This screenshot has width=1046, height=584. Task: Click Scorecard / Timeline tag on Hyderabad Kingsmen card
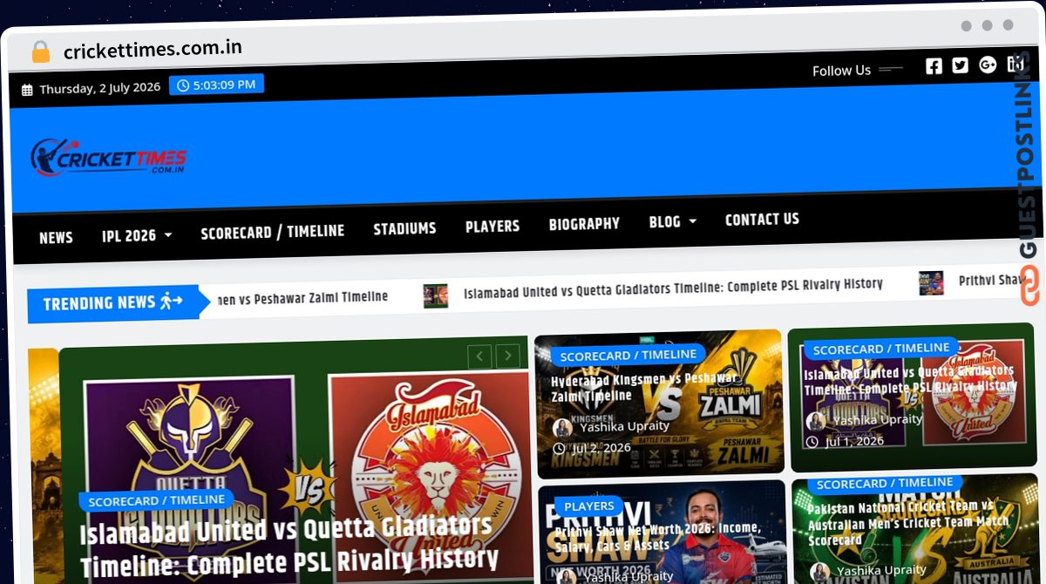(x=628, y=355)
